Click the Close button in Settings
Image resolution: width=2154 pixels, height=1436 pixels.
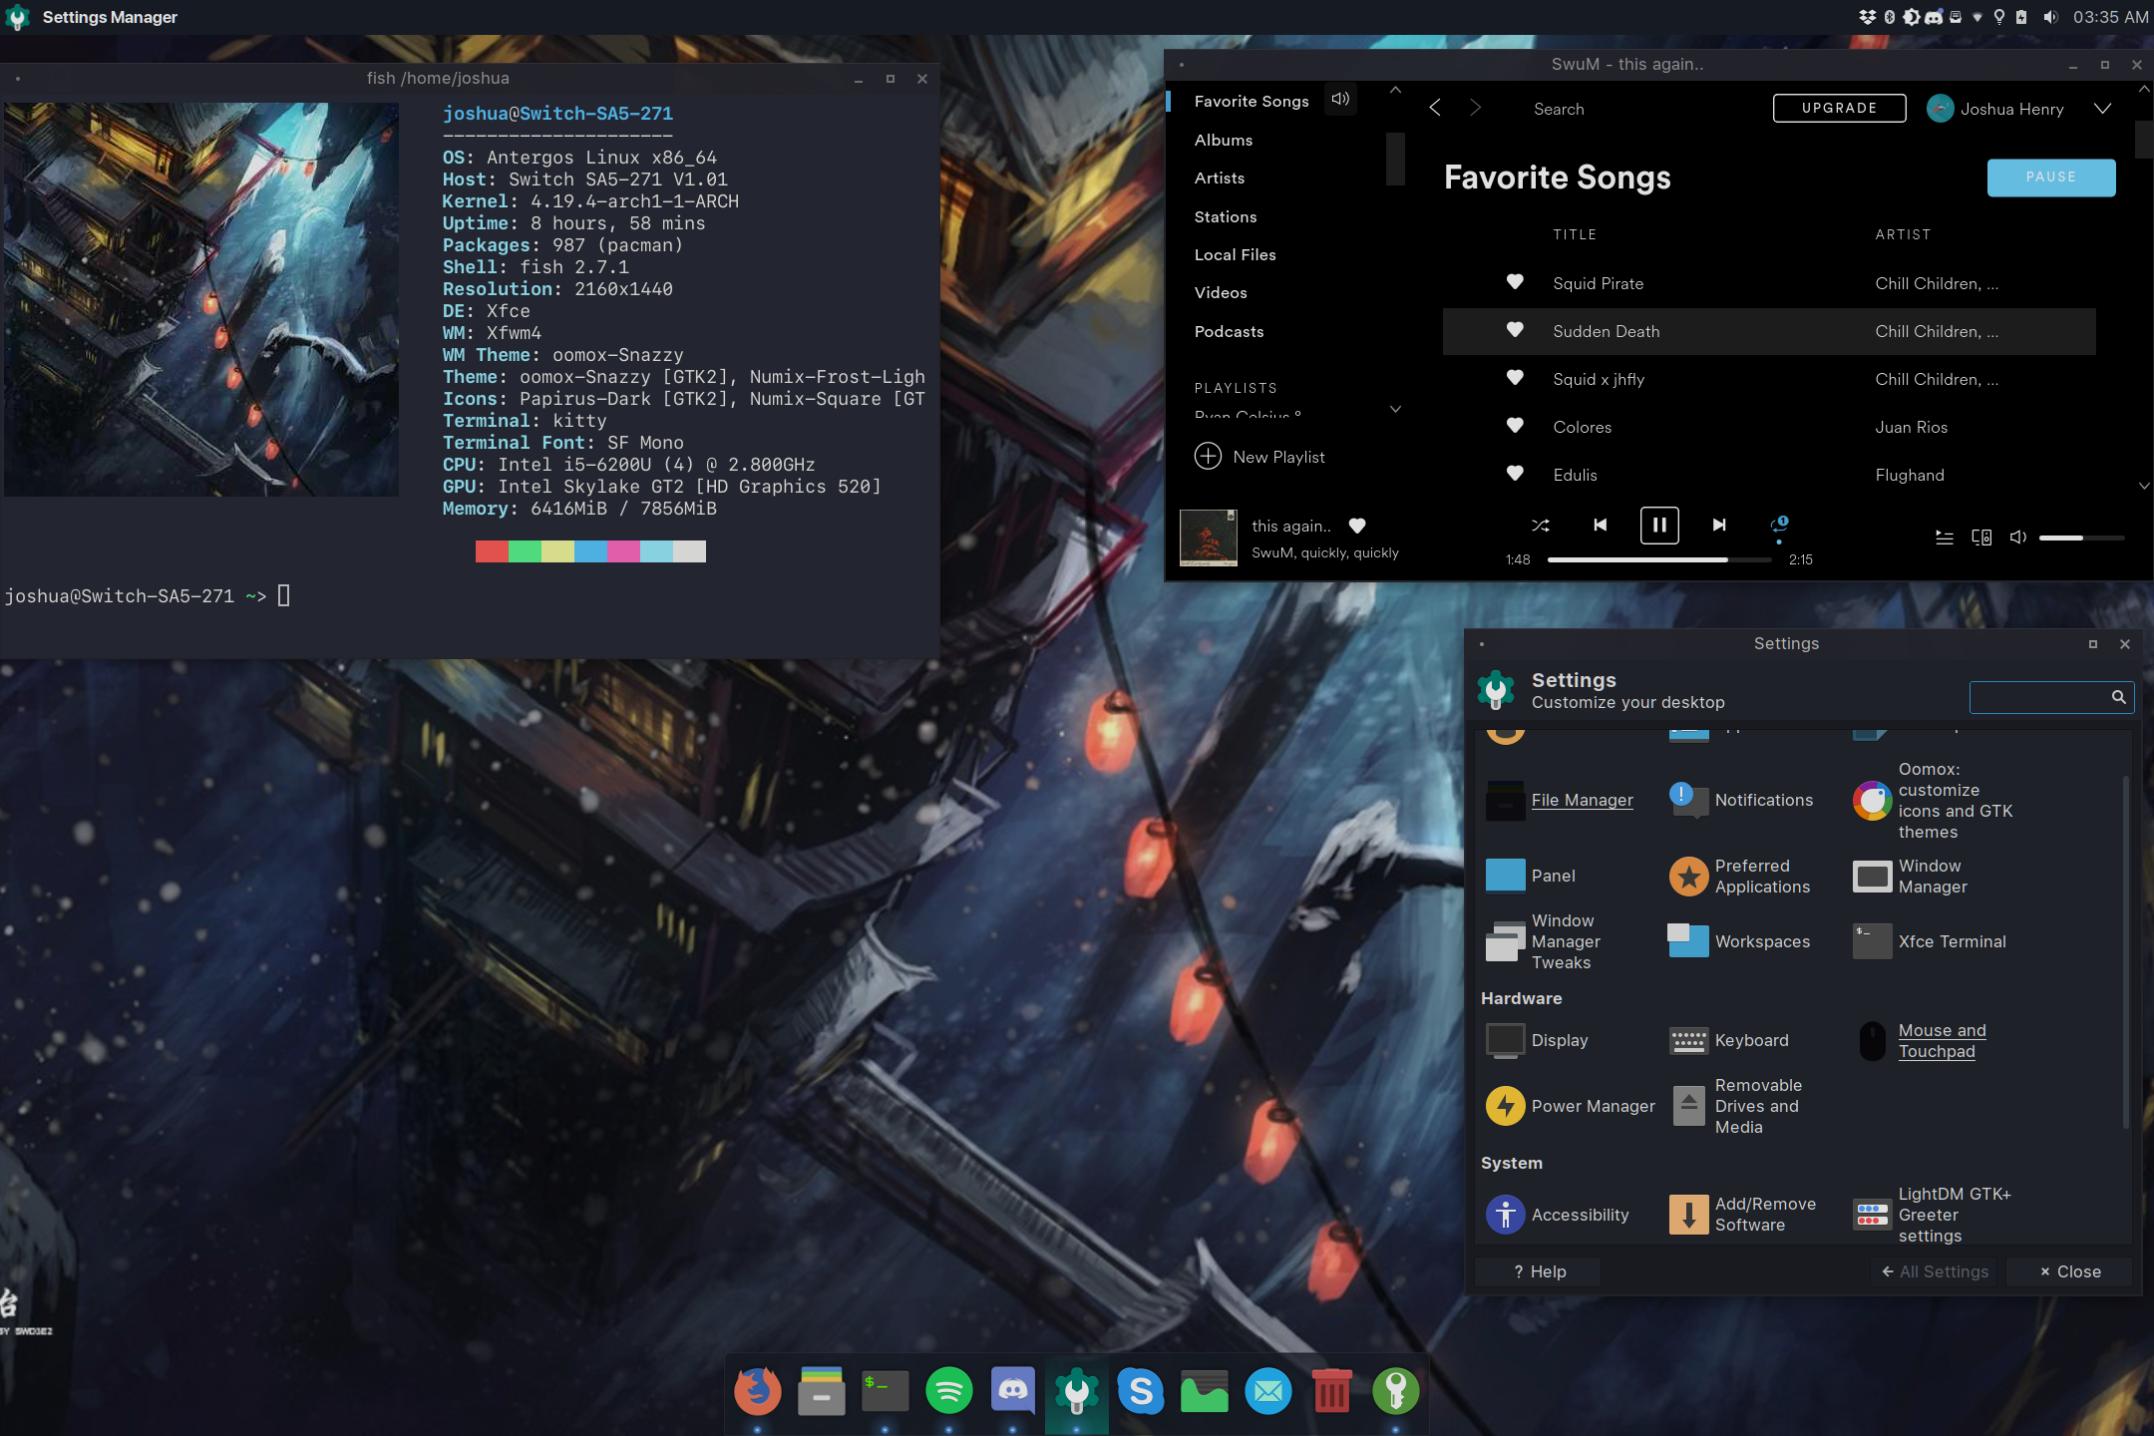coord(2069,1271)
